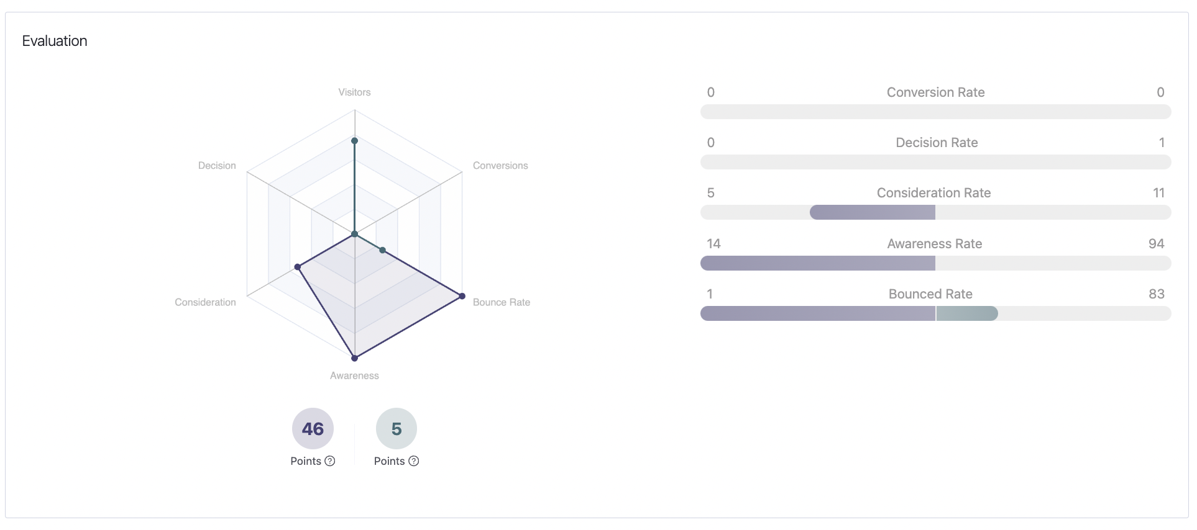Click the Conversions radar data point
The width and height of the screenshot is (1197, 530).
tap(383, 250)
